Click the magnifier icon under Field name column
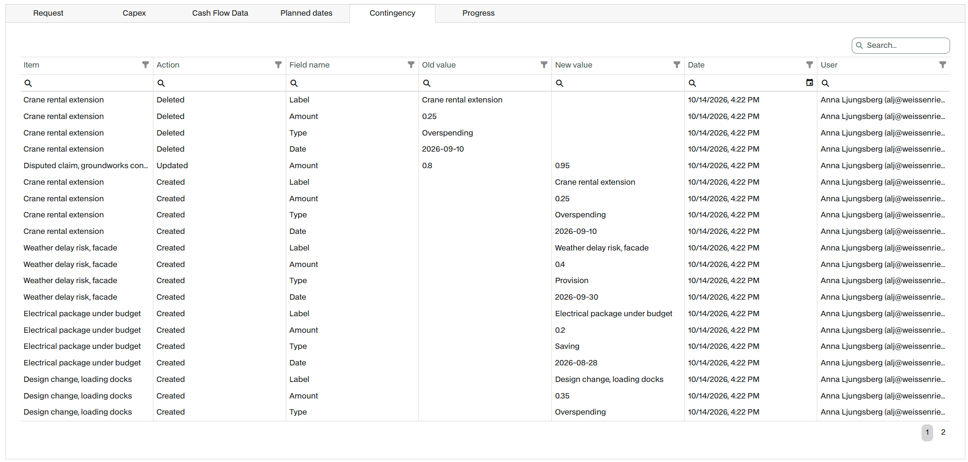 point(294,83)
